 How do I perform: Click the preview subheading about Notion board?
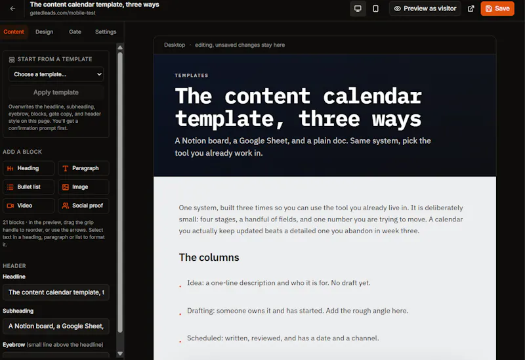coord(303,146)
